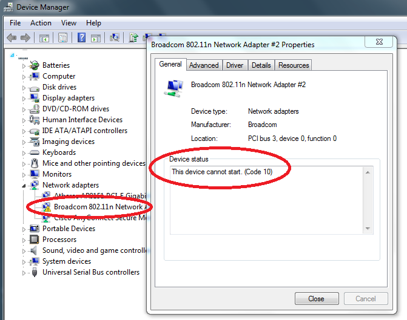Switch to the Details tab
Viewport: 407px width, 320px height.
point(261,65)
